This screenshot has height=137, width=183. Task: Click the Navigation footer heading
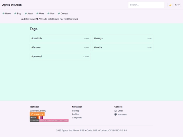(77, 107)
